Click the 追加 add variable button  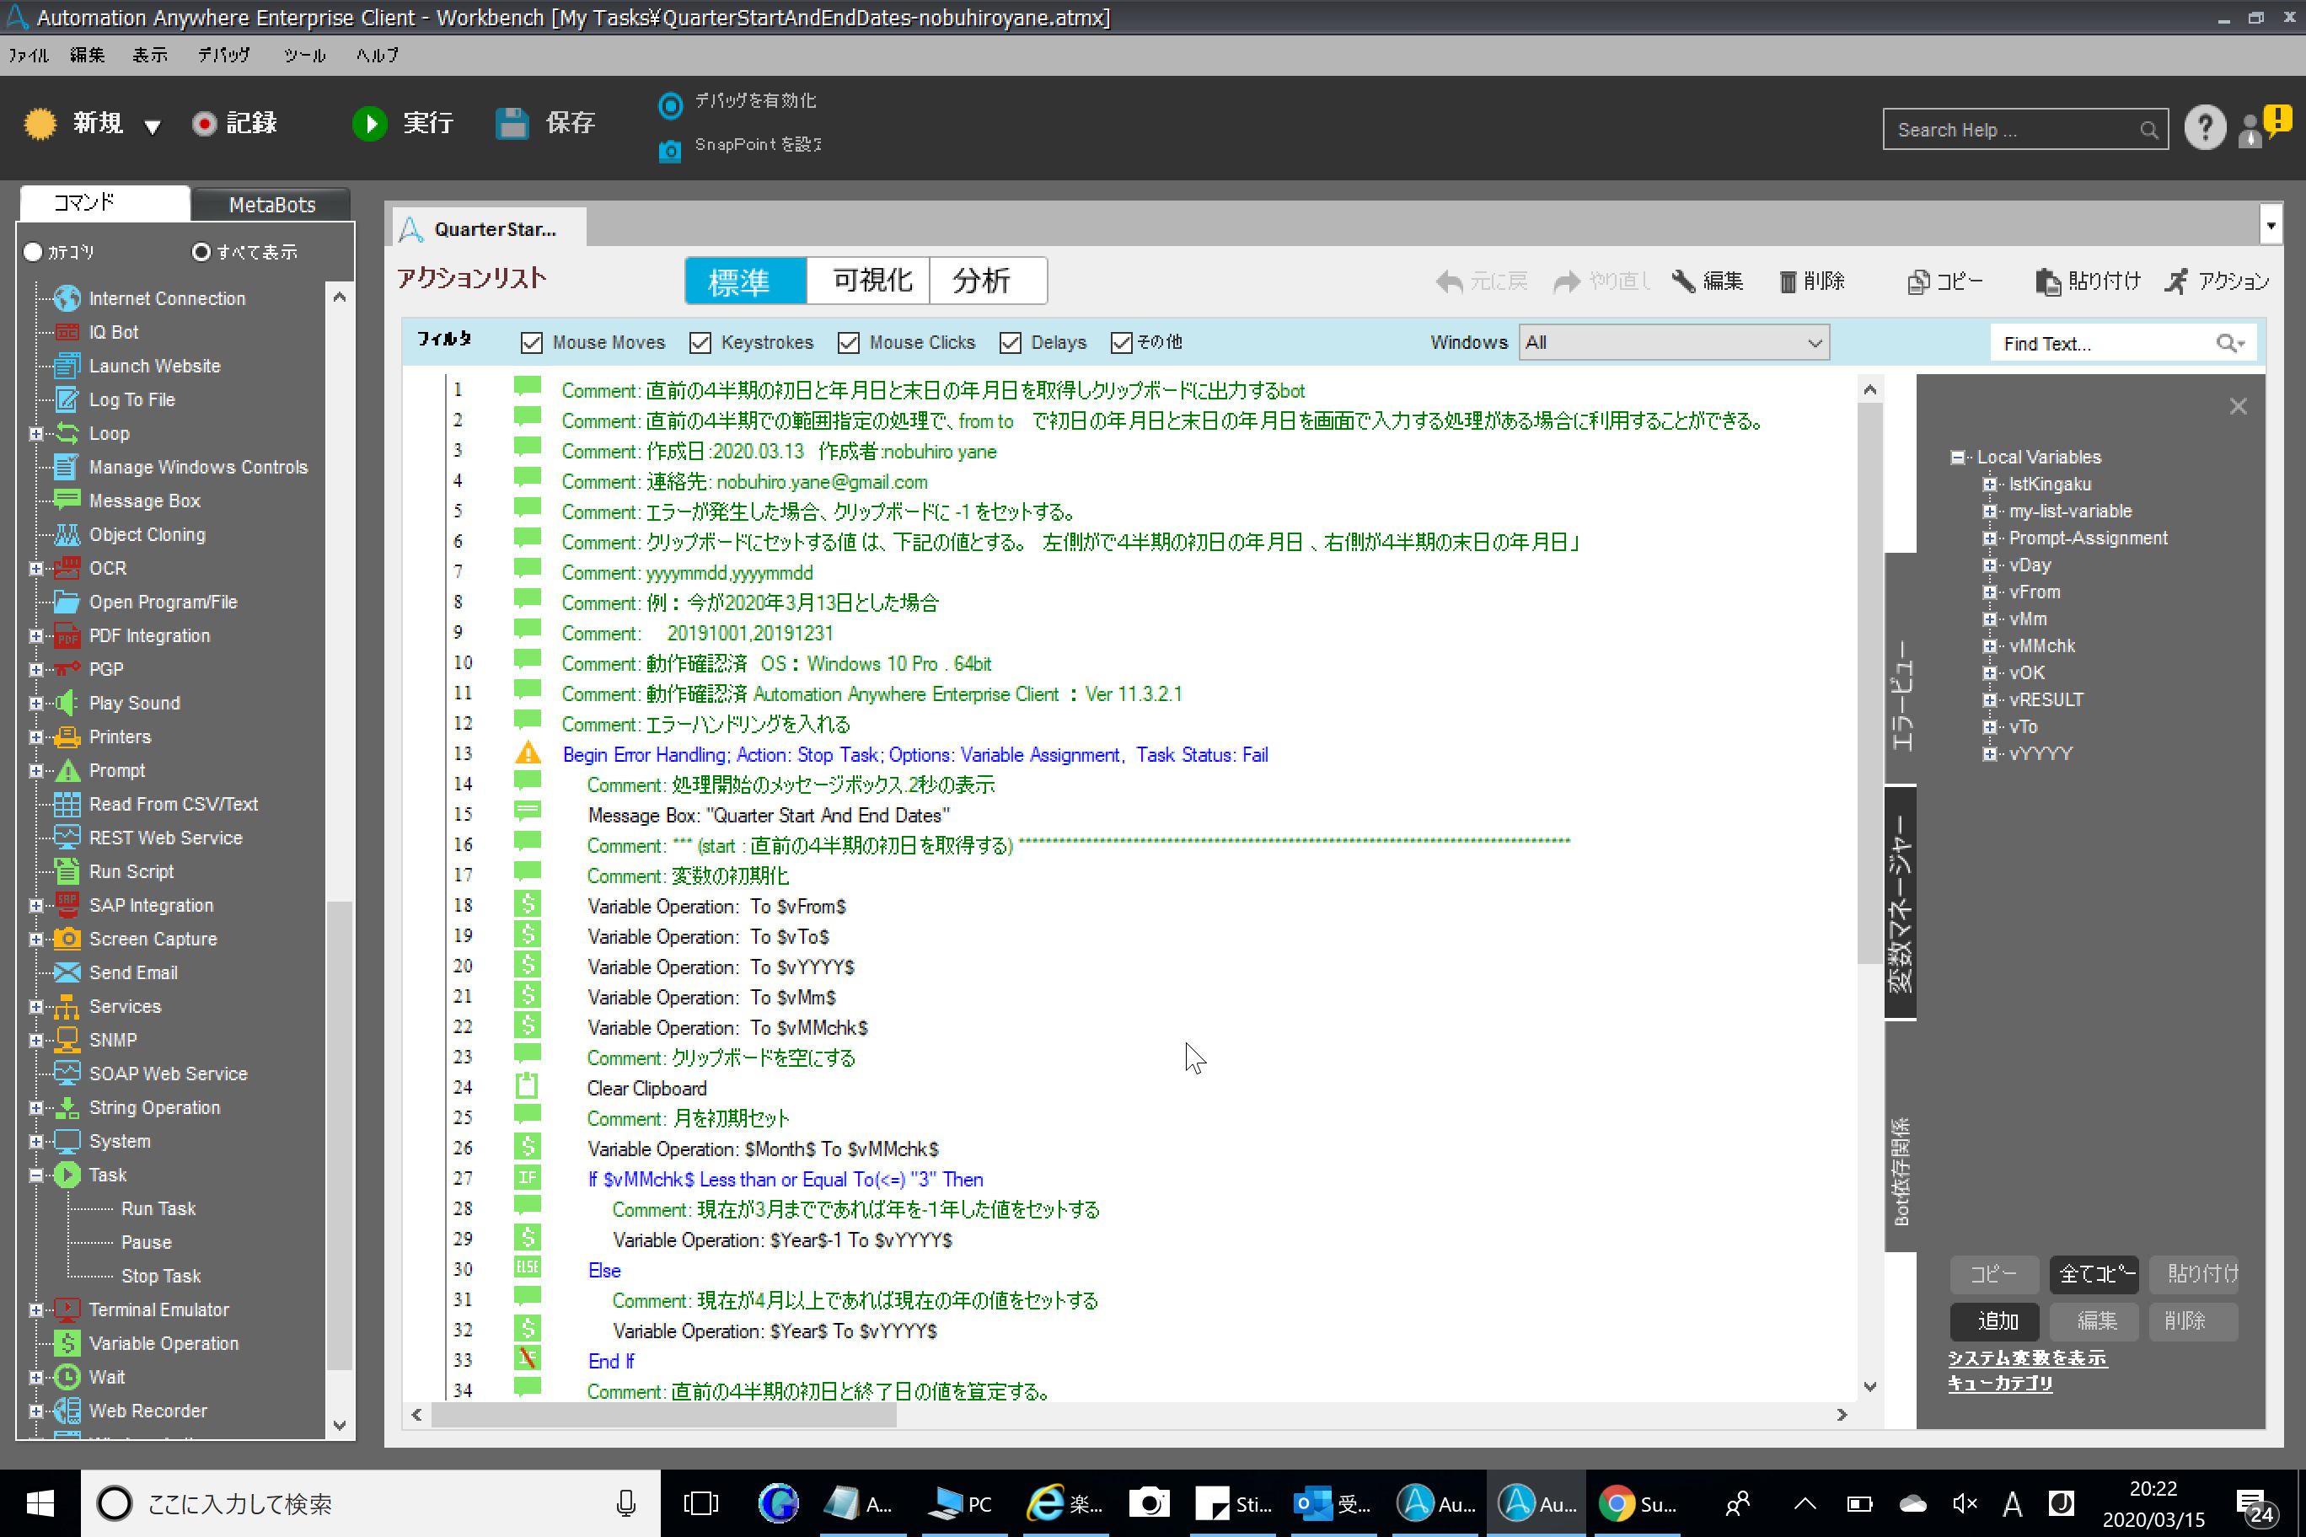click(1996, 1320)
